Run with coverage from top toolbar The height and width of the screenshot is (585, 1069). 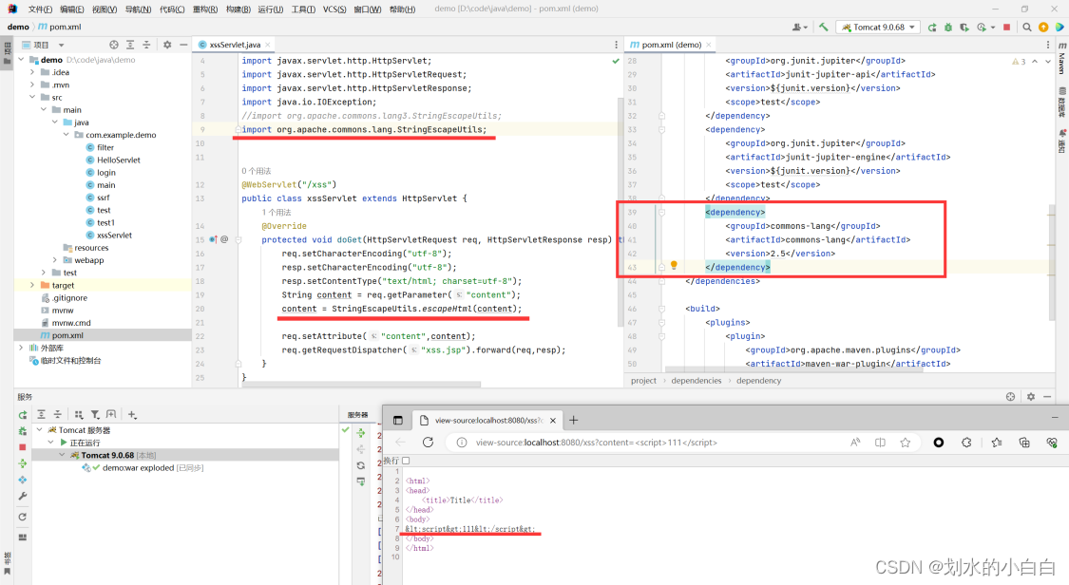coord(964,28)
